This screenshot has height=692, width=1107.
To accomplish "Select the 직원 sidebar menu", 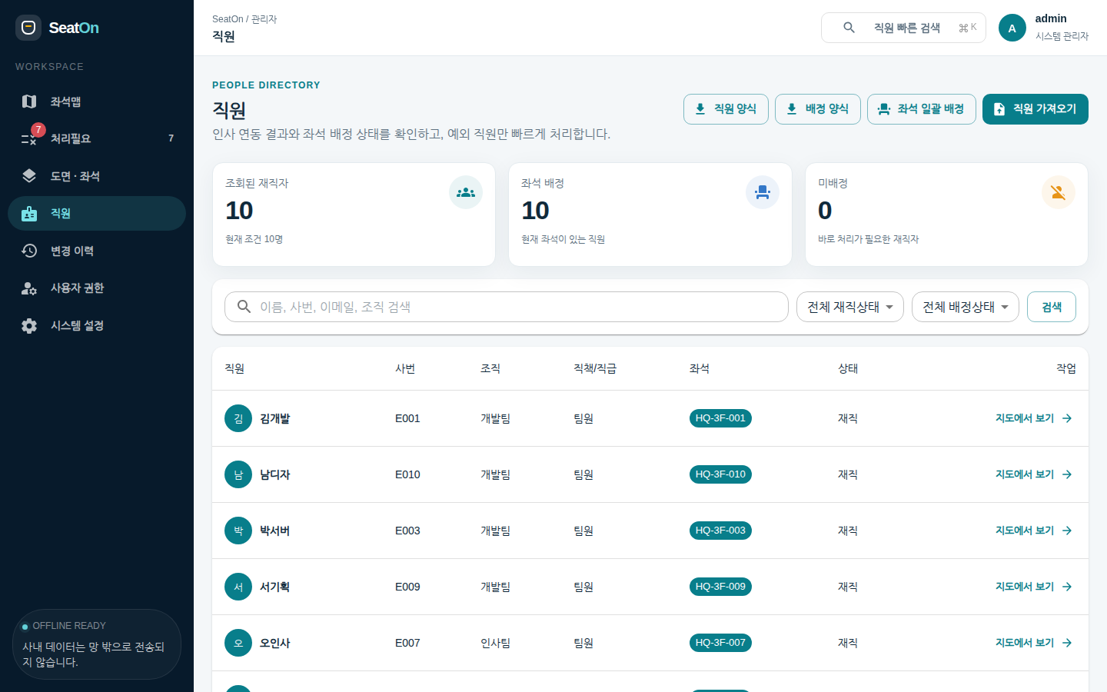I will coord(97,213).
